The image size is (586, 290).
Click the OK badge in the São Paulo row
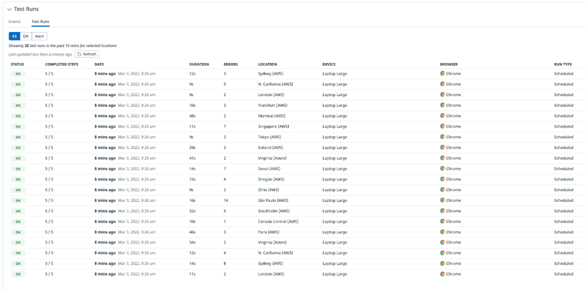point(18,200)
